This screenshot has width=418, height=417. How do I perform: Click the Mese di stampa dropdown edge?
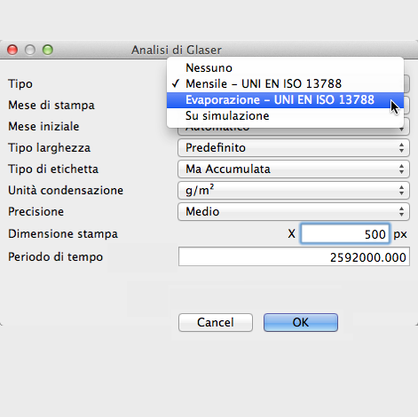407,106
